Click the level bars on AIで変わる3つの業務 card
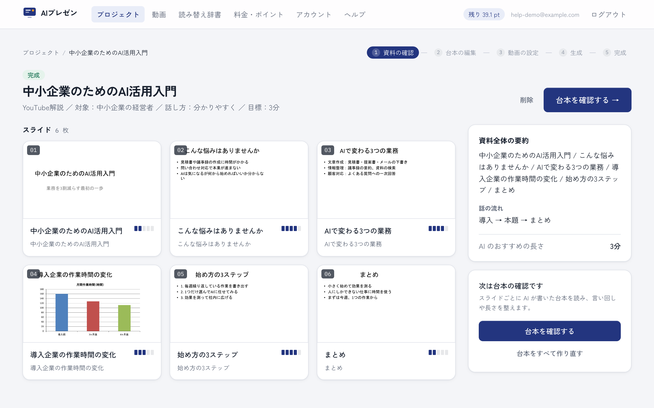 [438, 228]
